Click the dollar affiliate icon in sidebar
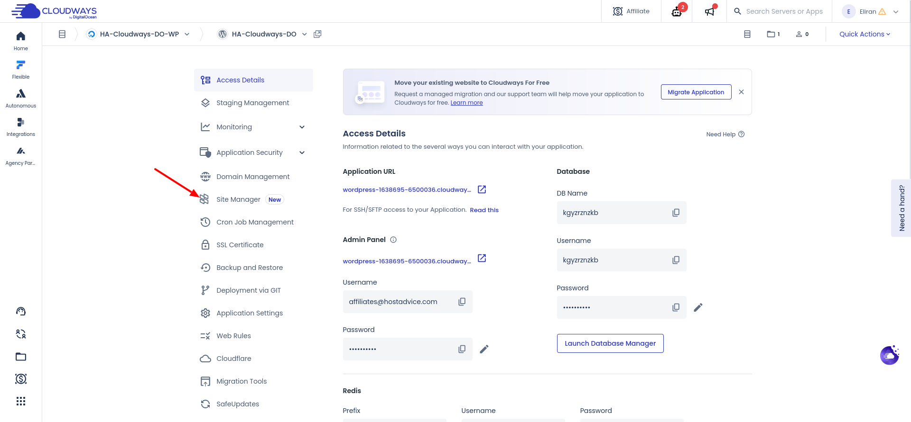This screenshot has width=911, height=422. coord(21,379)
